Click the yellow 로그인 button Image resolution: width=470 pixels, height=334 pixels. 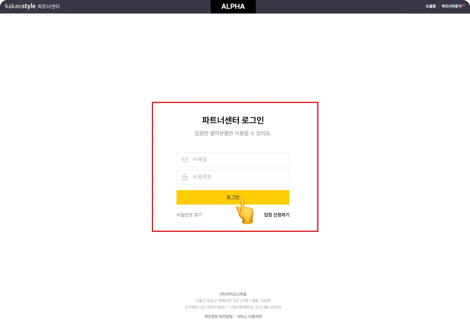point(233,197)
